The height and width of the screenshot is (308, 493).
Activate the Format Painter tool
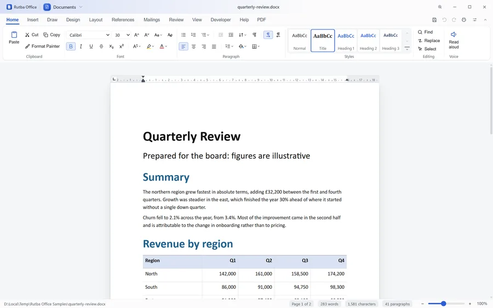pyautogui.click(x=42, y=46)
